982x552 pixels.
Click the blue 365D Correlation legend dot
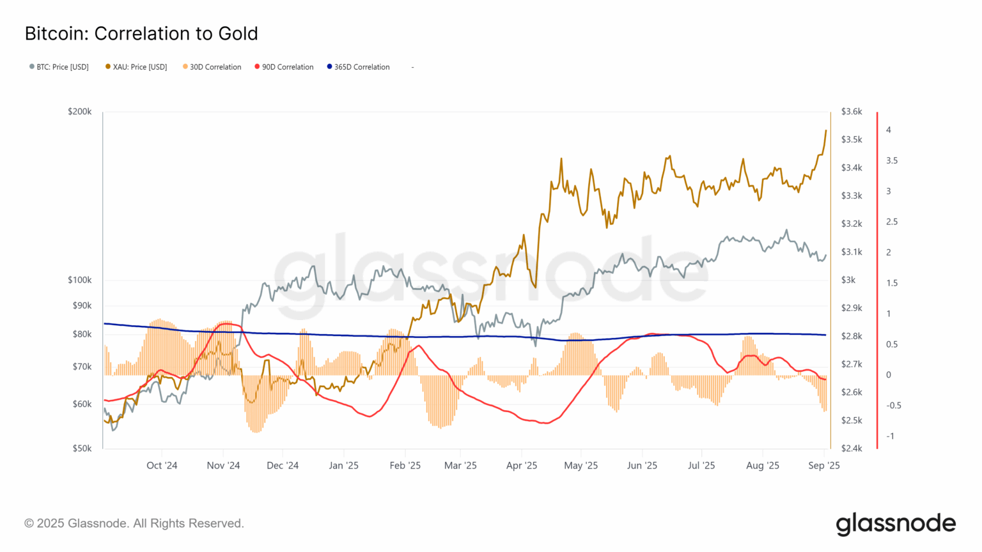pyautogui.click(x=330, y=66)
